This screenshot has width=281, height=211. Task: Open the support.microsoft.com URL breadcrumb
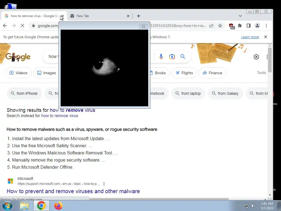pos(58,184)
